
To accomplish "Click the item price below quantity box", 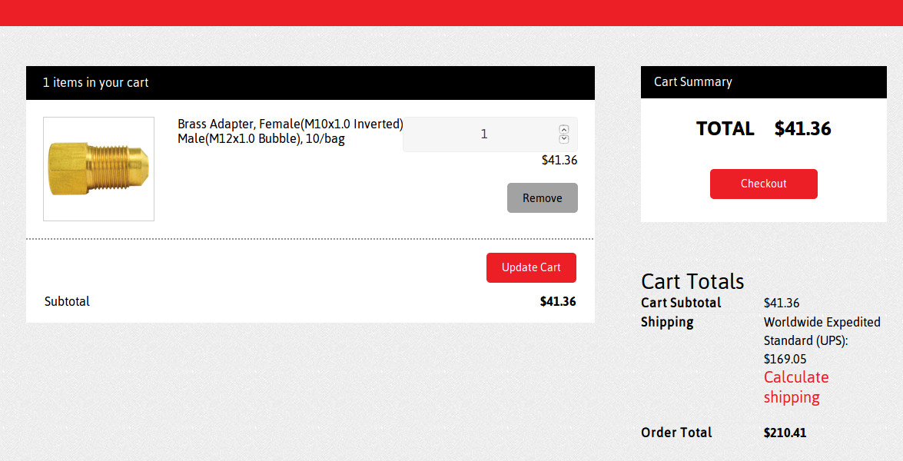I will [x=559, y=161].
